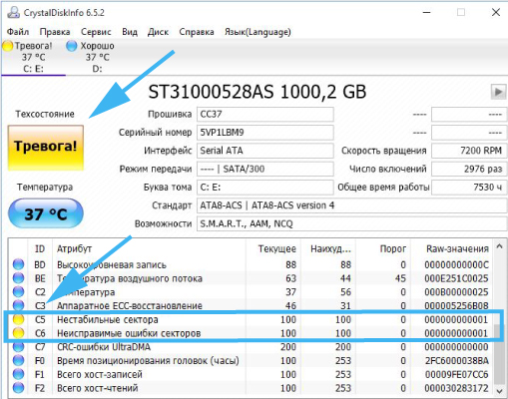The width and height of the screenshot is (508, 399).
Task: Select the Тревога! disk C: E: tab
Action: click(33, 57)
